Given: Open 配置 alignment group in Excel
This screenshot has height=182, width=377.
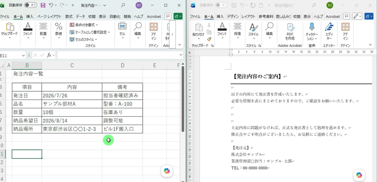Looking at the screenshot, I should coord(43,30).
